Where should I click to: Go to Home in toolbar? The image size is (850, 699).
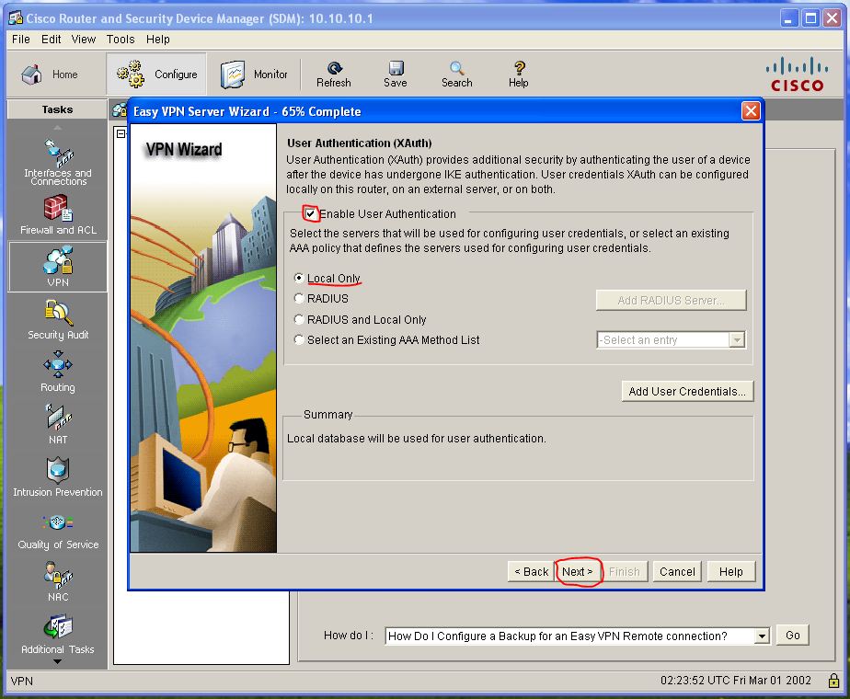(x=50, y=74)
